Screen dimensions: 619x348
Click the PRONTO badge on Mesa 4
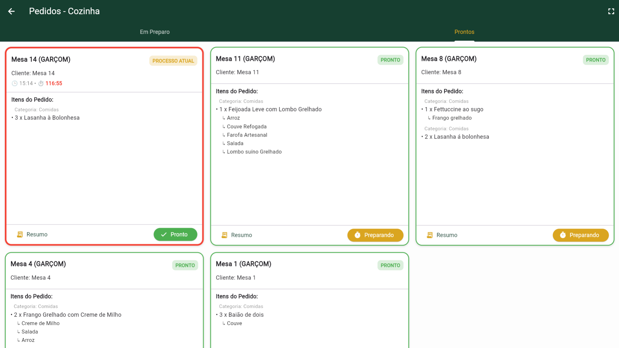185,266
